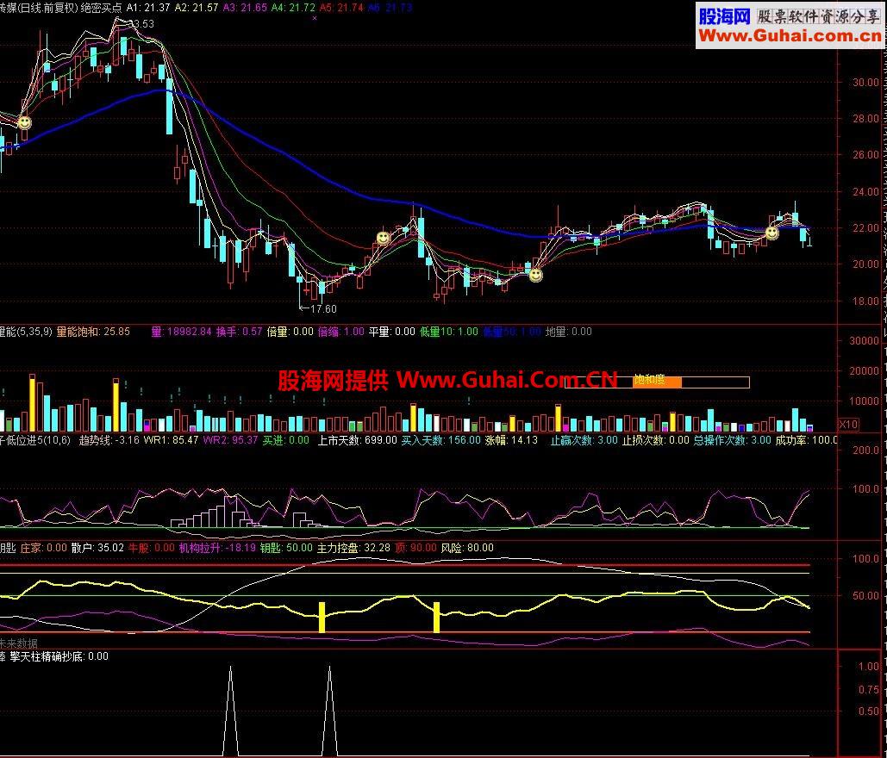Click the 主力控盘: 32.28 value
The width and height of the screenshot is (887, 758).
(x=353, y=548)
